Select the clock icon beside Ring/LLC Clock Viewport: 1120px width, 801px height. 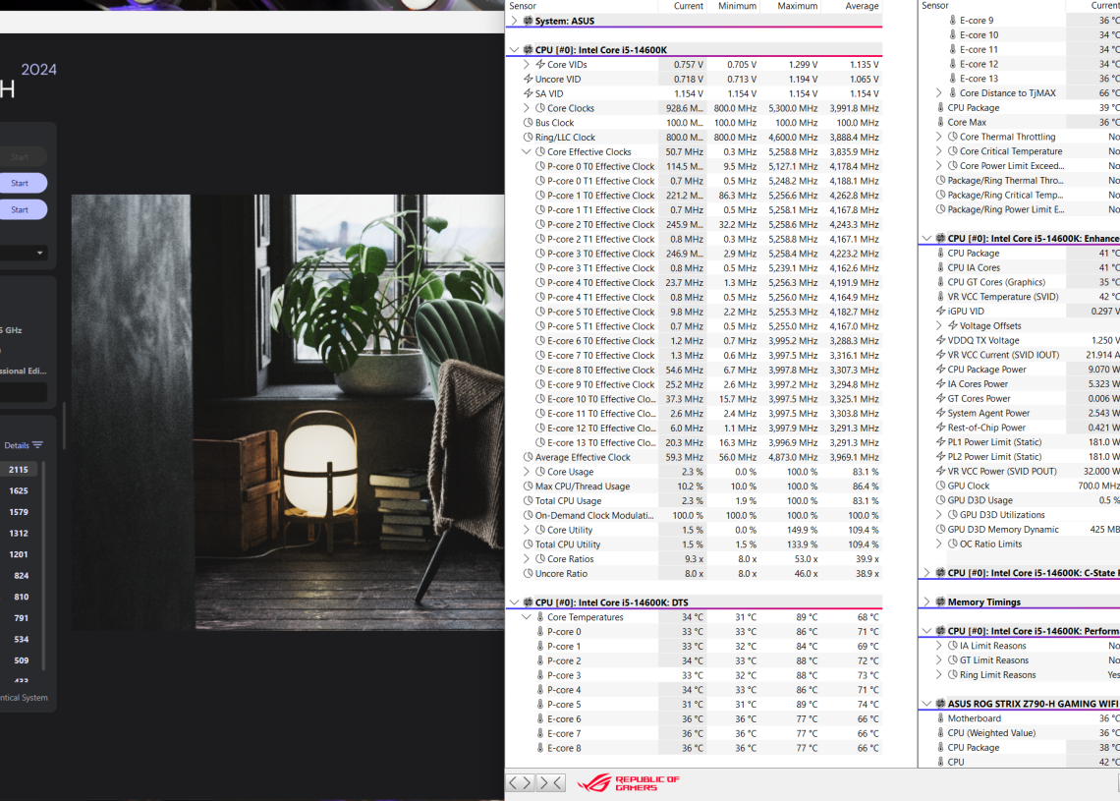pos(528,138)
